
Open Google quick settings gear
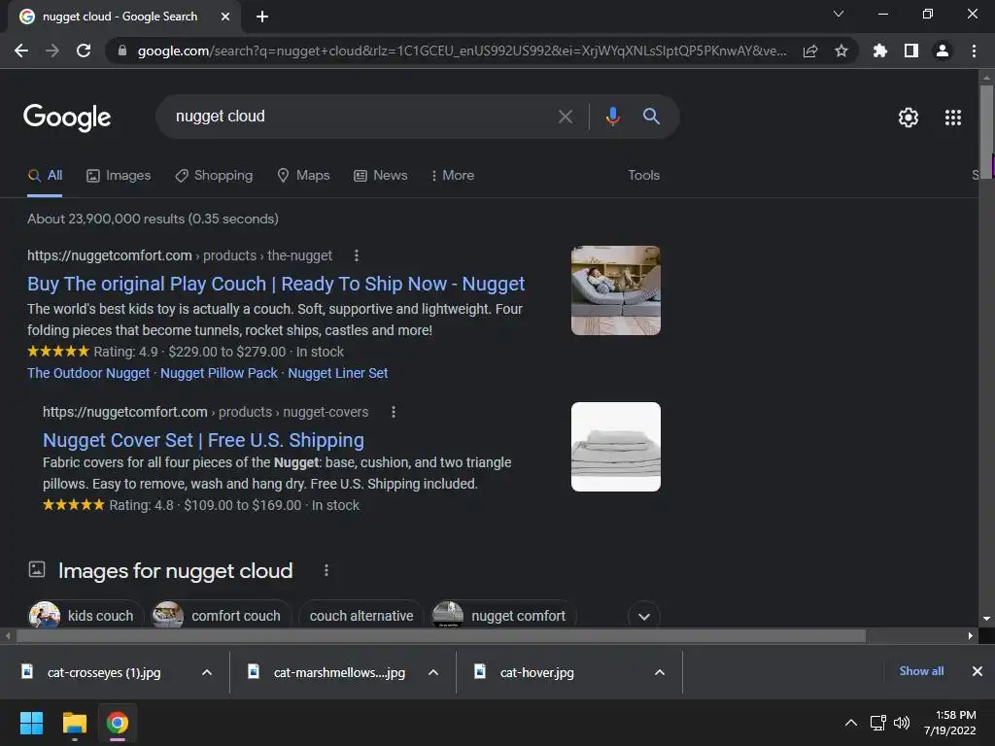point(909,118)
